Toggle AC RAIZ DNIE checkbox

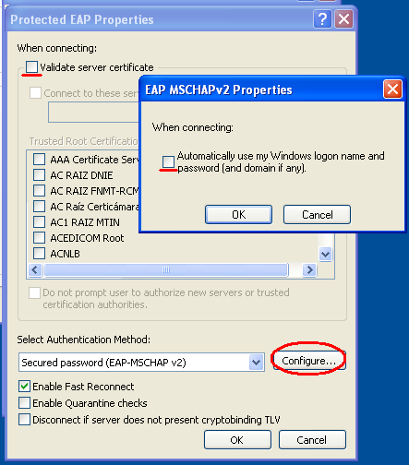pyautogui.click(x=39, y=175)
